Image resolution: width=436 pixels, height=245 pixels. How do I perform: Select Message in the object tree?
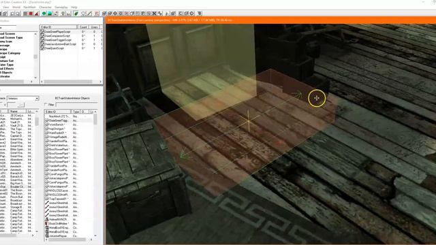(x=5, y=46)
